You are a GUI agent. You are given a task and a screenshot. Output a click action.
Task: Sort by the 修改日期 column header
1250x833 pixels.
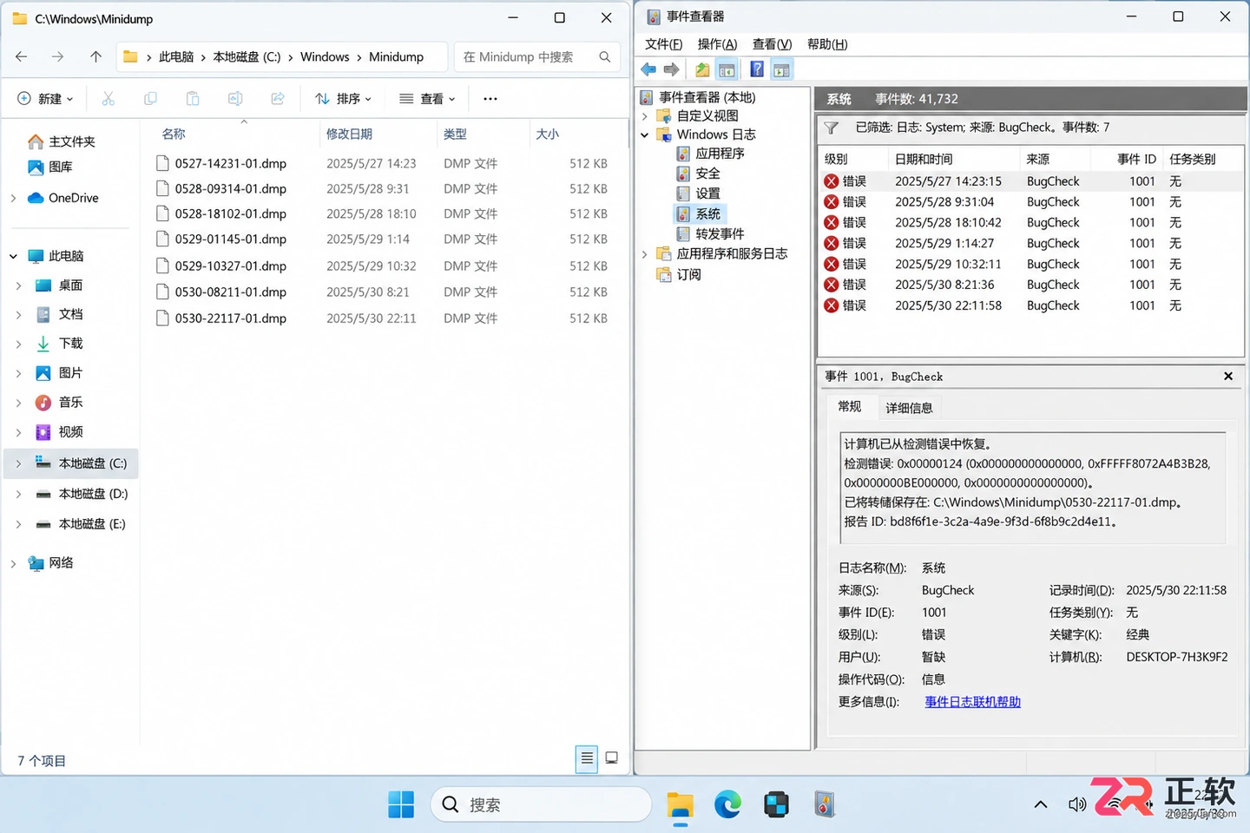pos(349,134)
